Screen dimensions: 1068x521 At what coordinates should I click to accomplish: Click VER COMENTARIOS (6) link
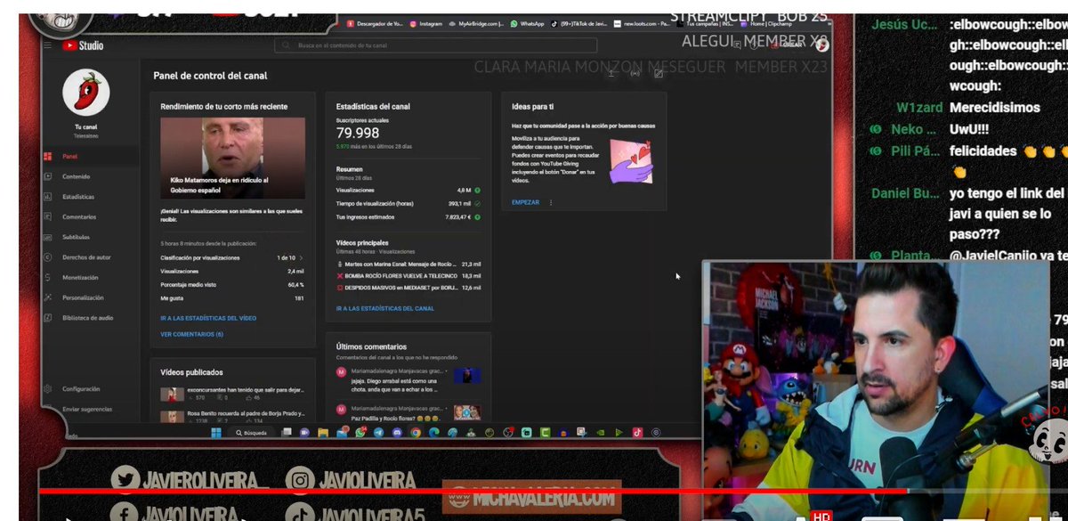point(191,334)
